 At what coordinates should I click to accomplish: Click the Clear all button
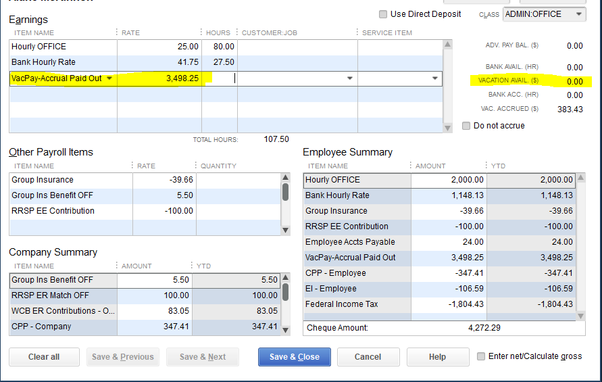click(x=44, y=356)
